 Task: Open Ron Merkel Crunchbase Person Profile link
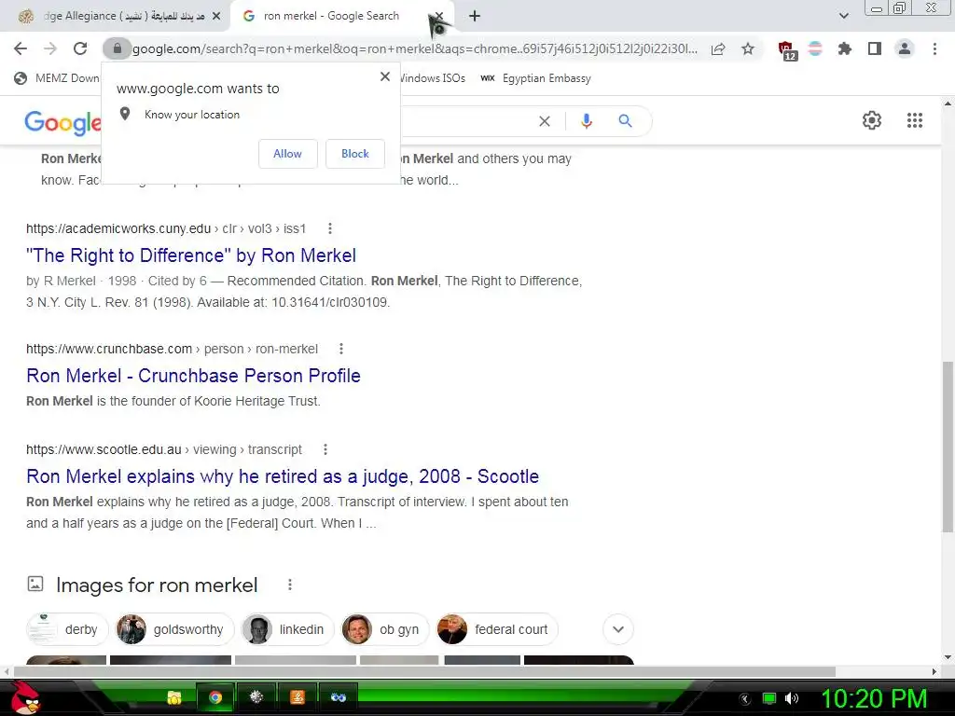click(x=193, y=376)
